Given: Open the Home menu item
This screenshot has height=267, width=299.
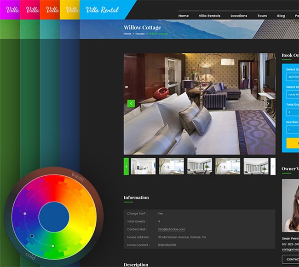Looking at the screenshot, I should [184, 16].
